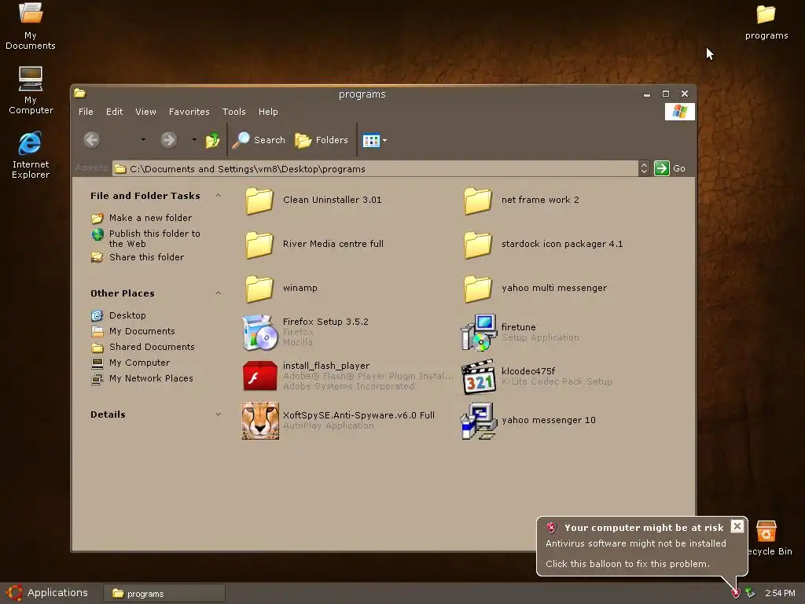Click the green tray icon beside the clock
Screen dimensions: 805x604
tap(750, 593)
